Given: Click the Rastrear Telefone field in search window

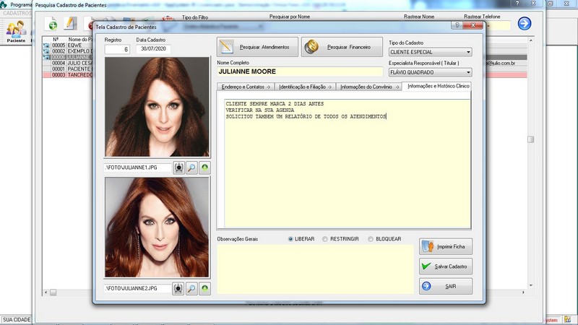Looking at the screenshot, I should 497,25.
